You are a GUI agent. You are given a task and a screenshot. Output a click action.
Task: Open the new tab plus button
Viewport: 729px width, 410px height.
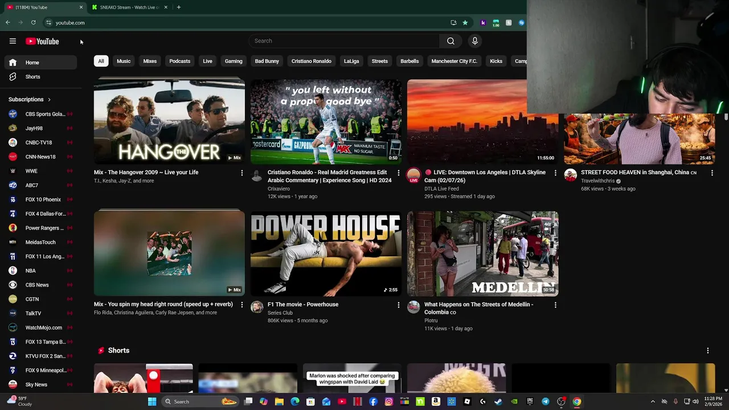point(178,7)
